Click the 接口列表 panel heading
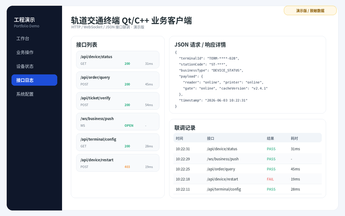The width and height of the screenshot is (345, 216). click(x=87, y=45)
